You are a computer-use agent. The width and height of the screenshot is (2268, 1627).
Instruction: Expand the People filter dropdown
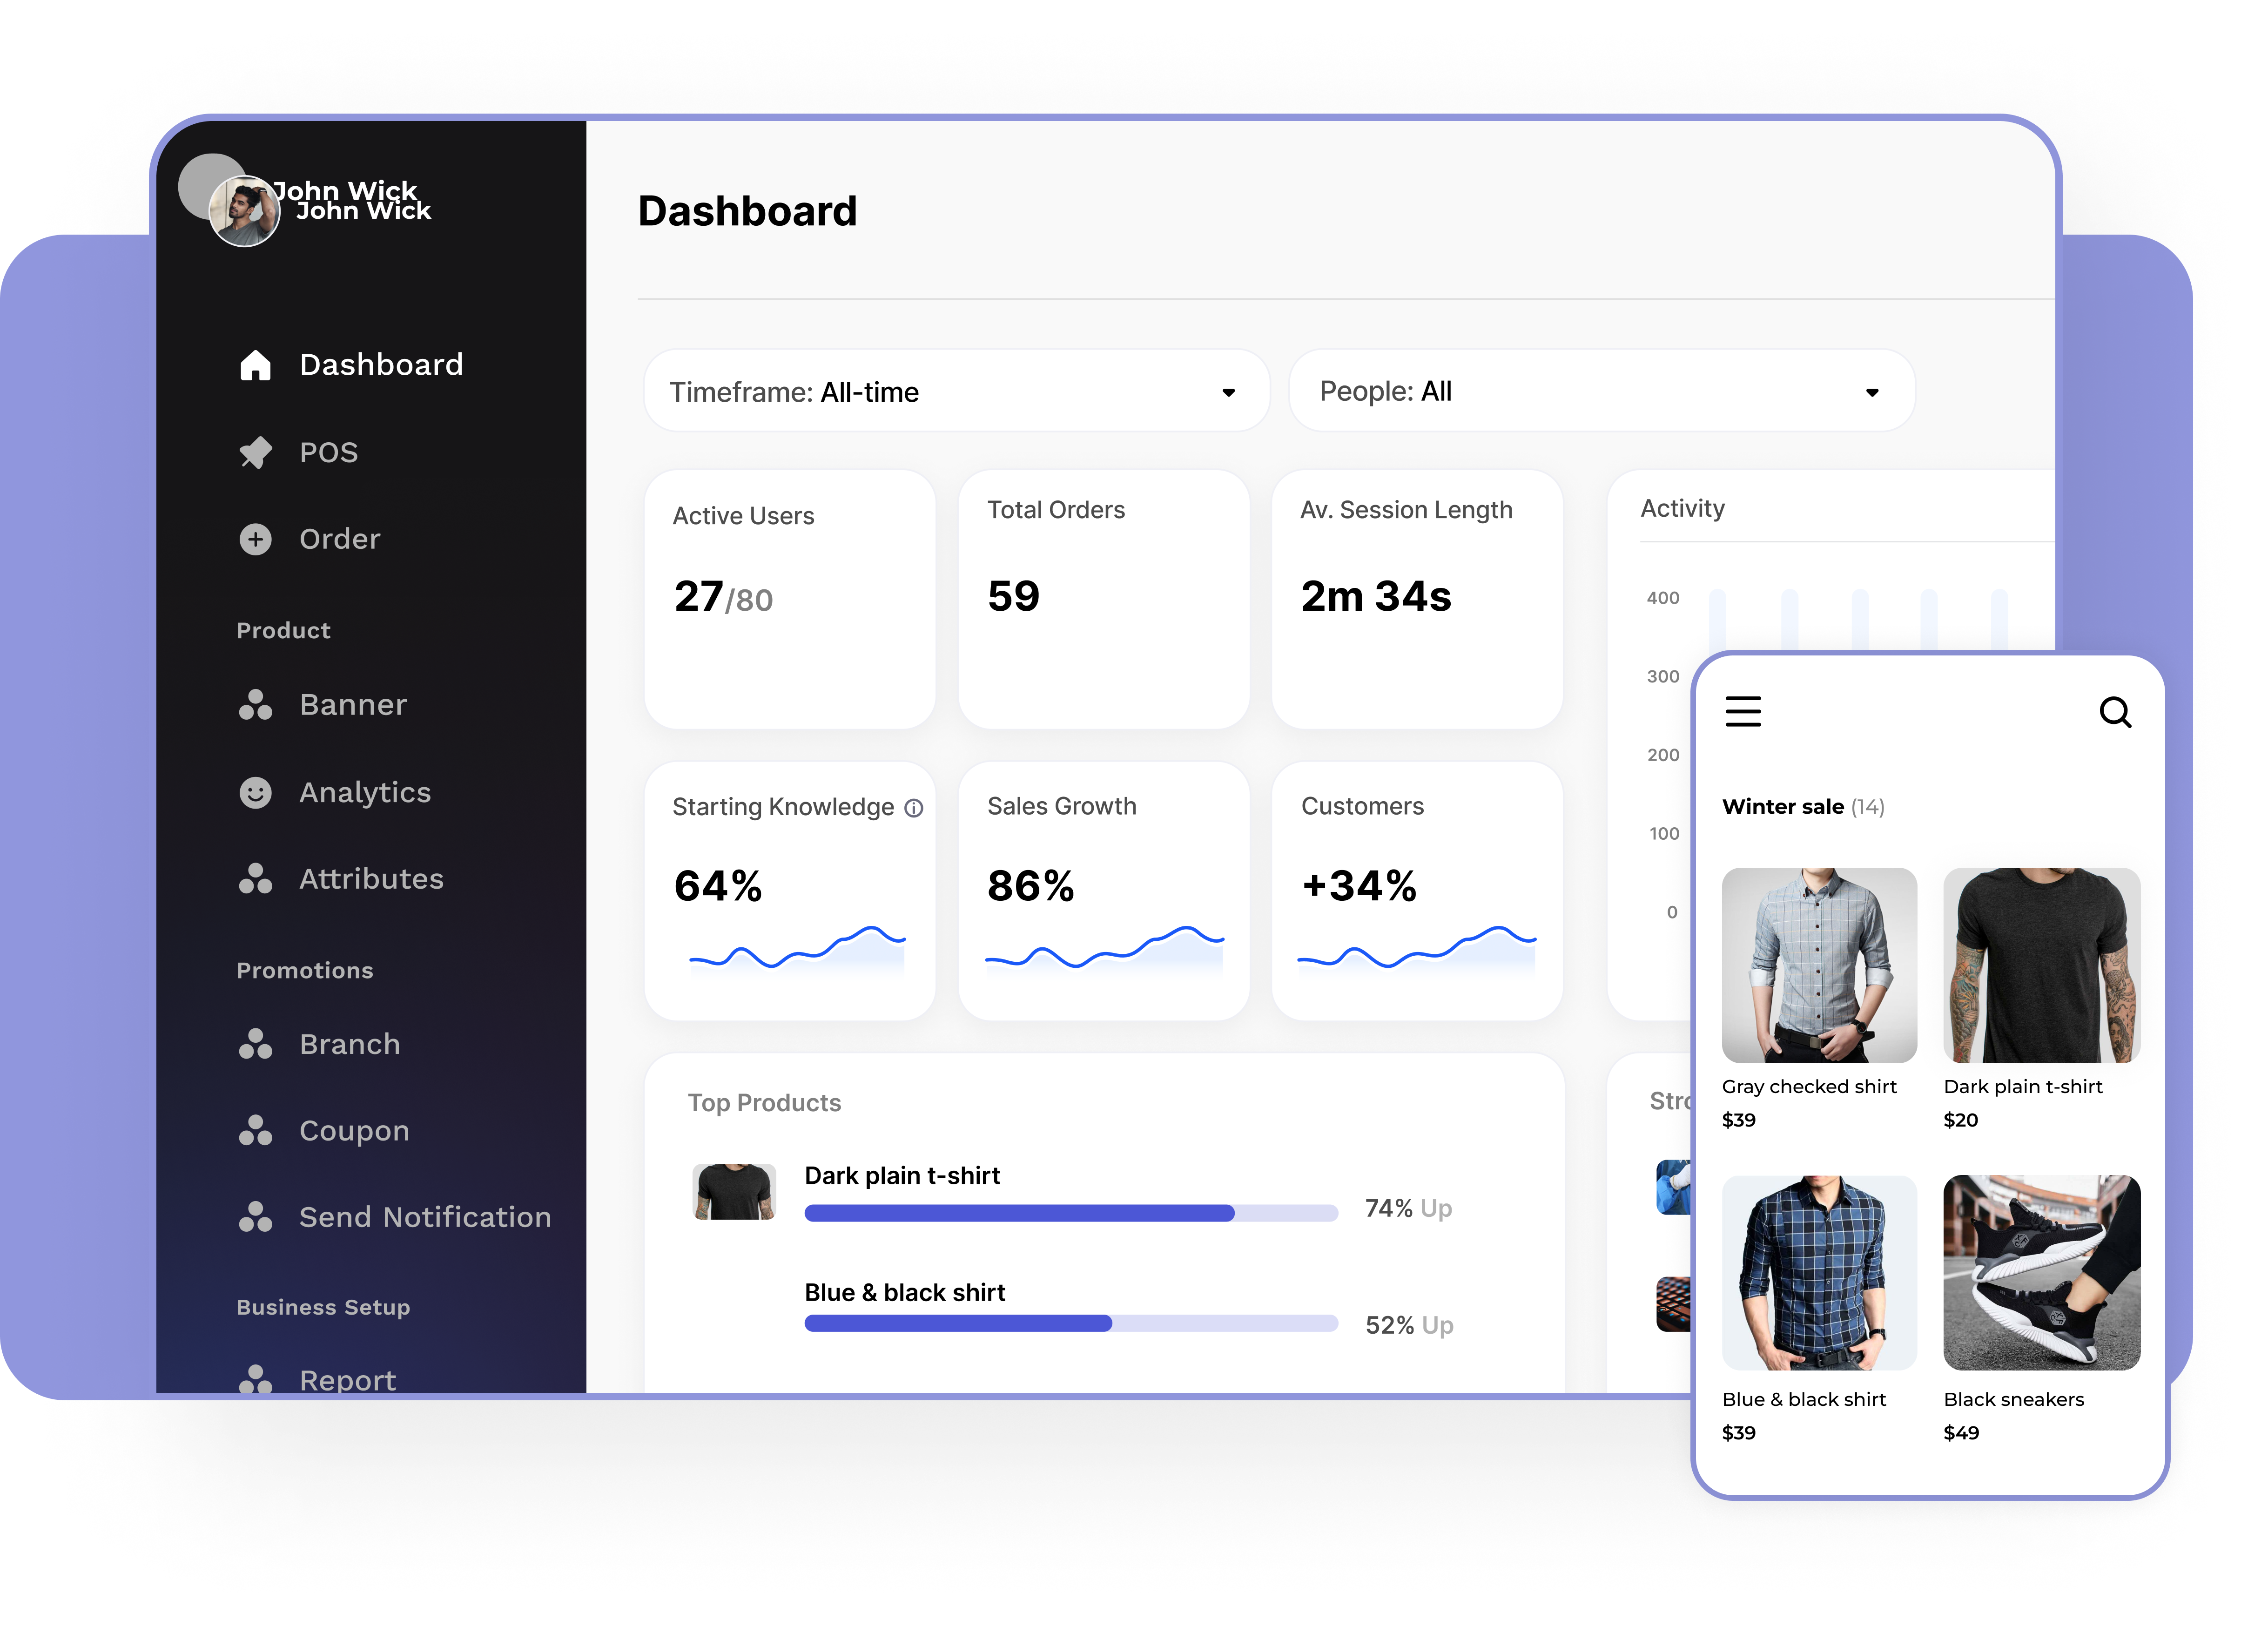pos(1600,390)
